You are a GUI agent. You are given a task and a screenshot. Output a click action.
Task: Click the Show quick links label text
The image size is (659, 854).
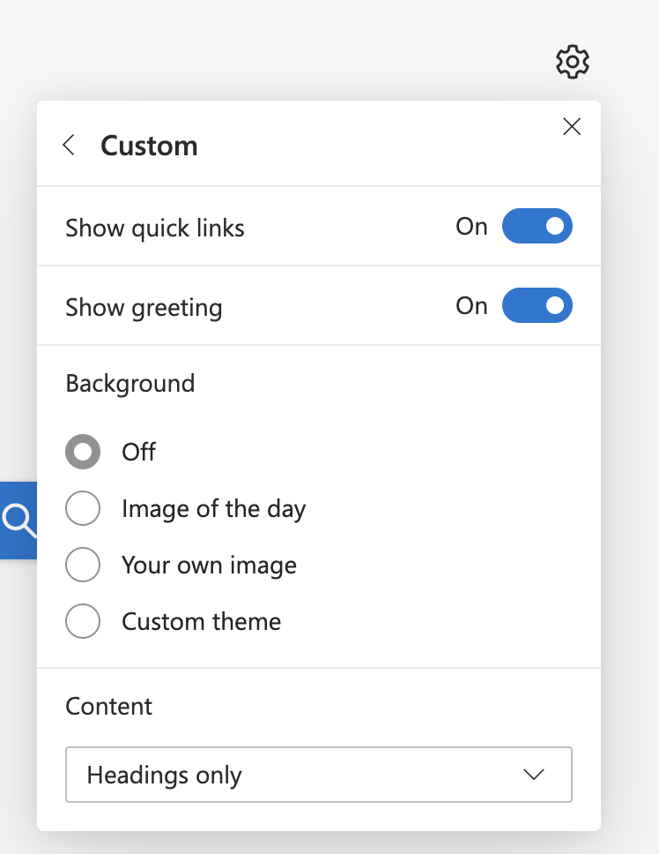click(155, 228)
